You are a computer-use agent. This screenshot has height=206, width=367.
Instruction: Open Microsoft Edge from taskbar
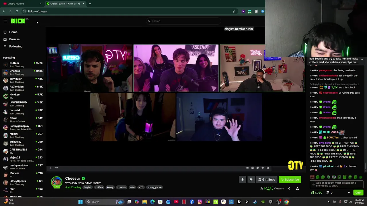pos(152,202)
